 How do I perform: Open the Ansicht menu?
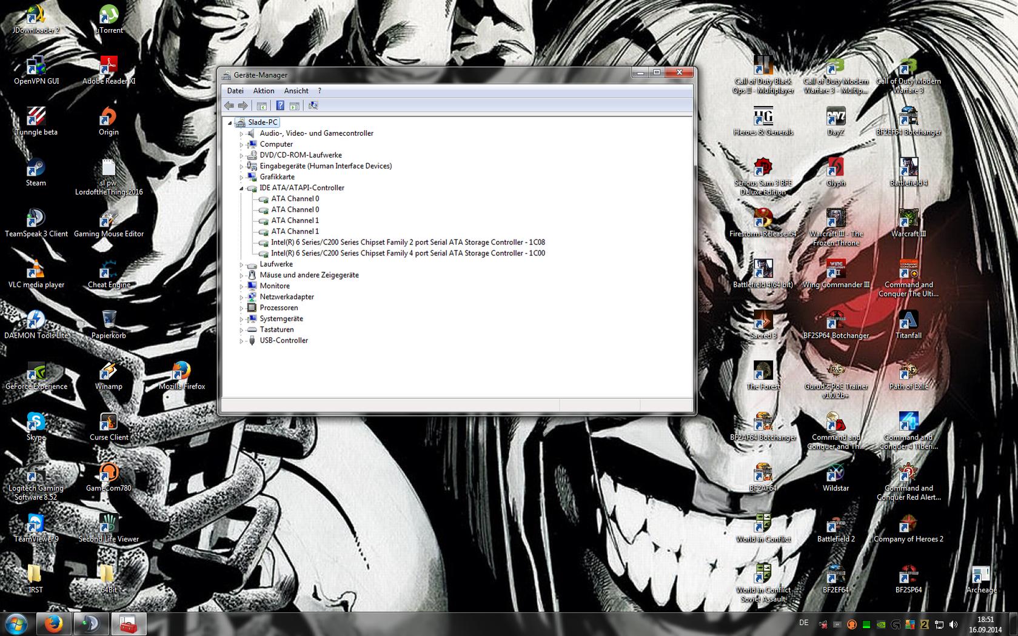pos(296,91)
